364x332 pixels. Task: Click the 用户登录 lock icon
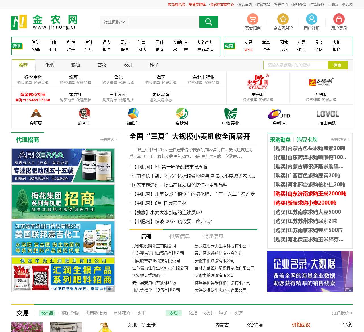click(339, 19)
